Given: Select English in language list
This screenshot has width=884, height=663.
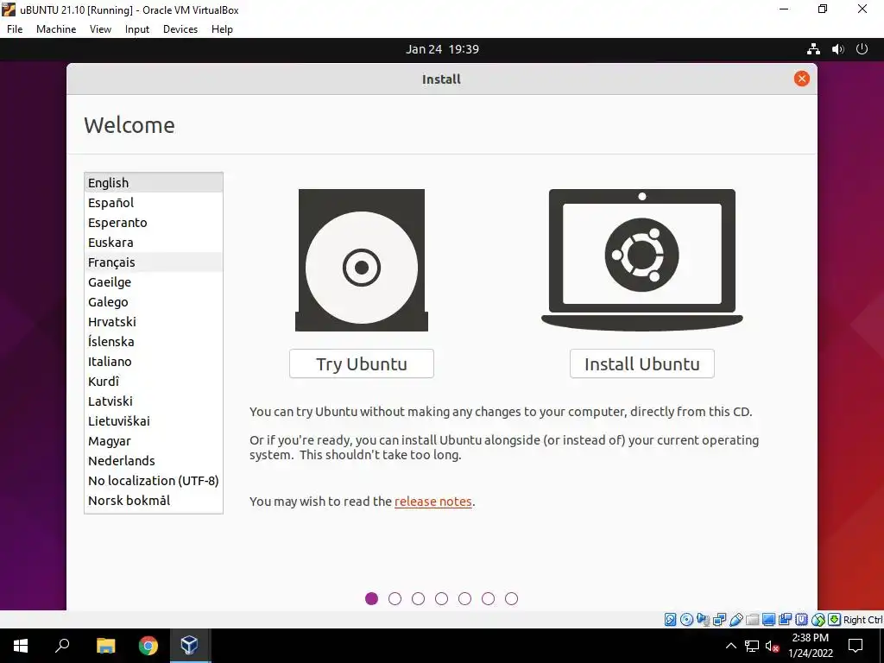Looking at the screenshot, I should tap(154, 183).
